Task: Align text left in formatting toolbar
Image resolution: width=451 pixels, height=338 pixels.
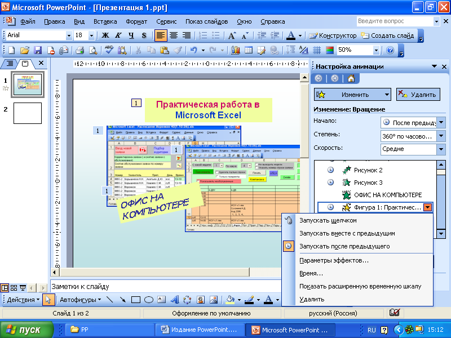Action: (x=161, y=35)
